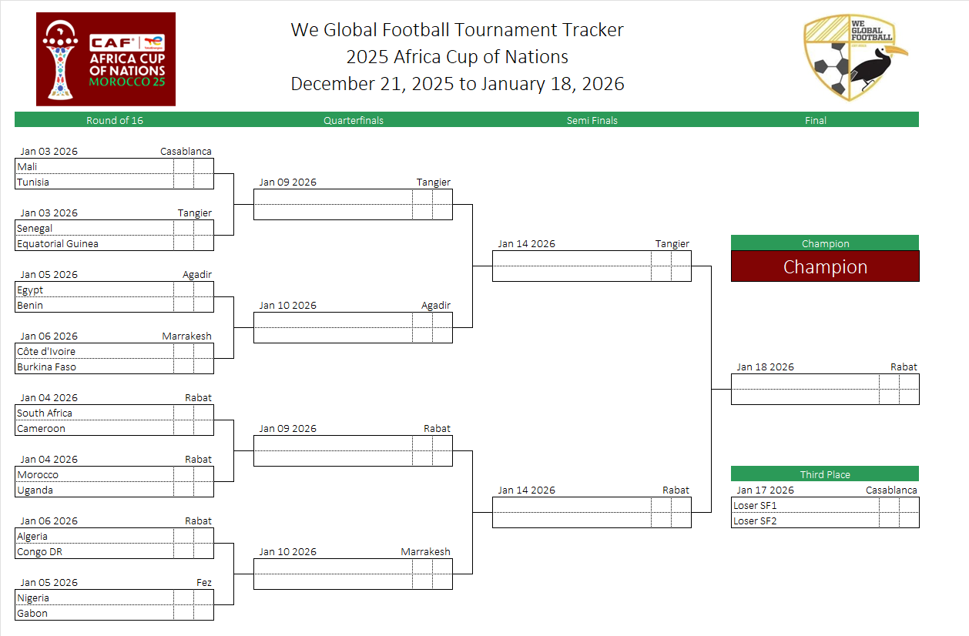Click the Quarterfinals column header
Image resolution: width=969 pixels, height=636 pixels.
tap(354, 120)
